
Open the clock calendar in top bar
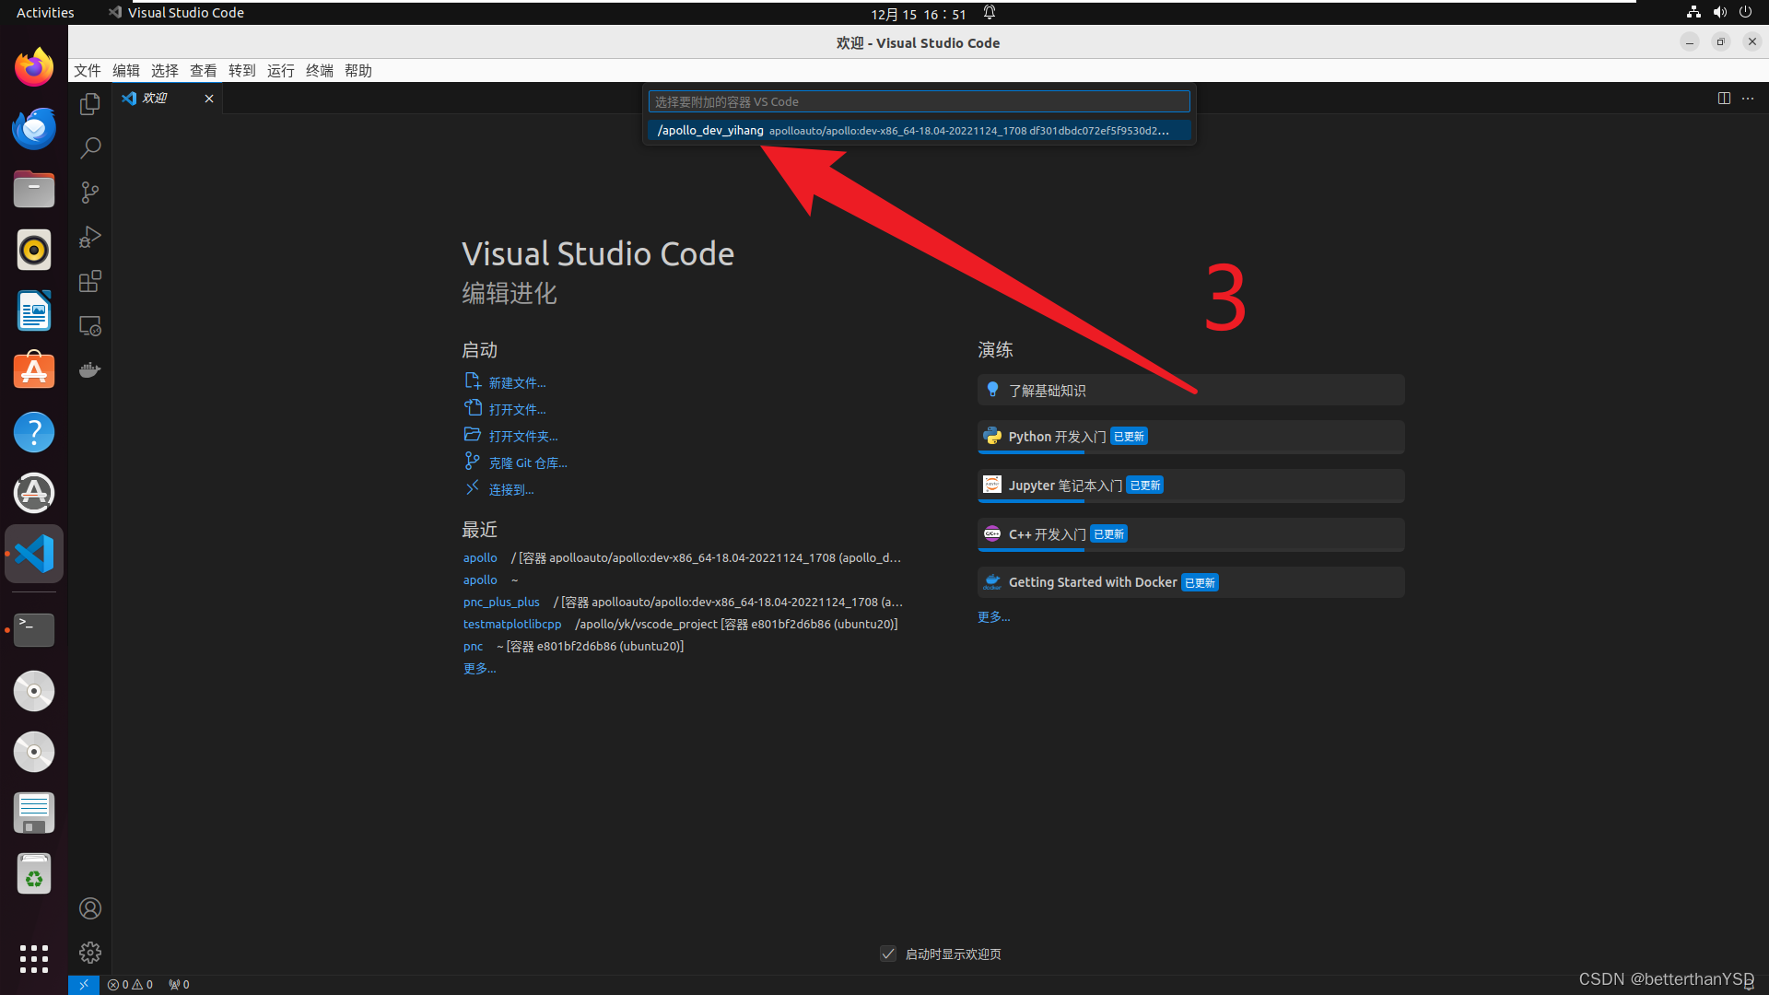[x=918, y=14]
